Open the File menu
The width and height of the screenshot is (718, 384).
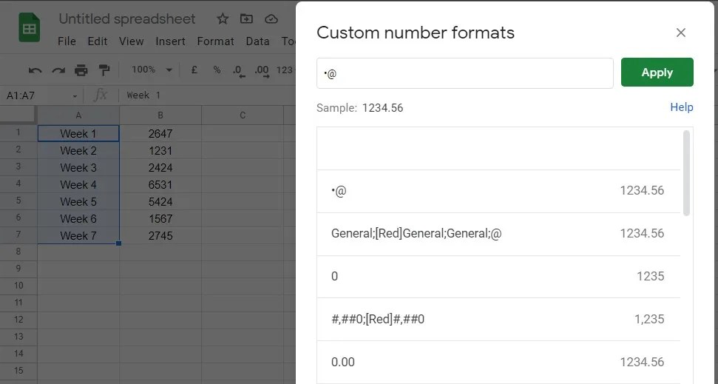(67, 41)
